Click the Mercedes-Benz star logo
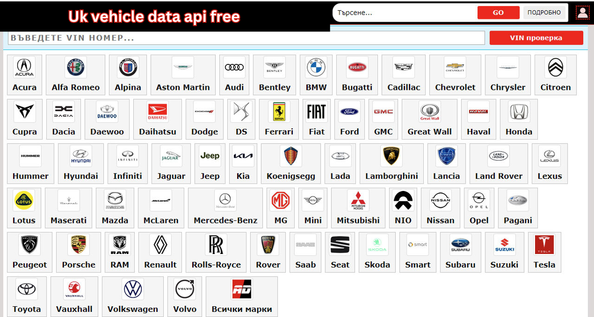594x317 pixels. click(225, 200)
